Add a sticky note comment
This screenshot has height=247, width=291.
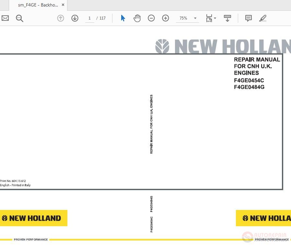(x=248, y=18)
